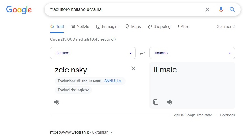Start voice search with microphone icon
The height and width of the screenshot is (136, 252).
click(x=221, y=10)
